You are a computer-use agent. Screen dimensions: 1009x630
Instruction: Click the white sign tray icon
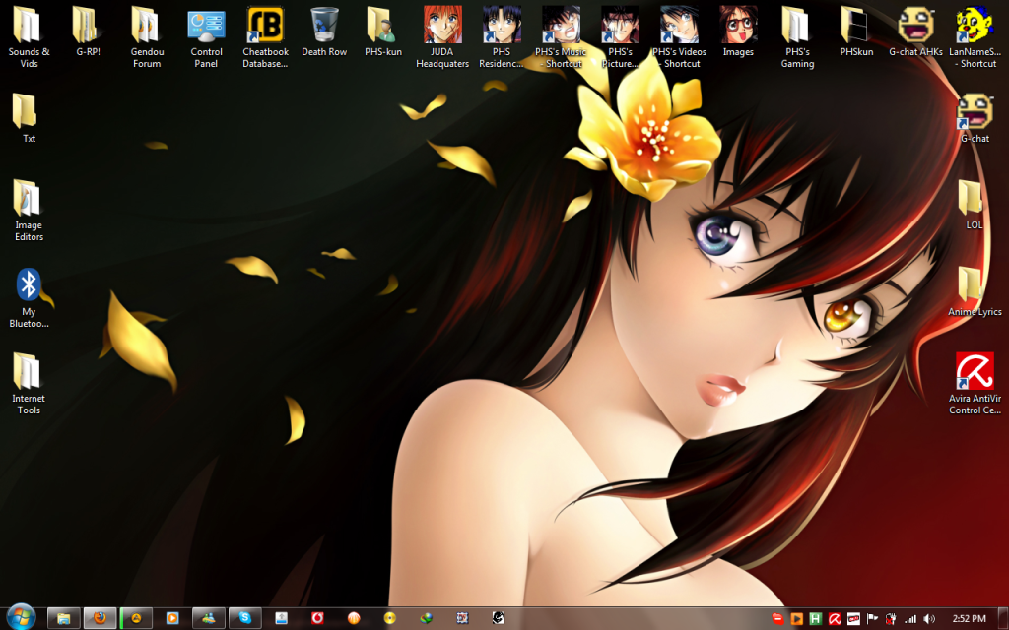coord(853,619)
